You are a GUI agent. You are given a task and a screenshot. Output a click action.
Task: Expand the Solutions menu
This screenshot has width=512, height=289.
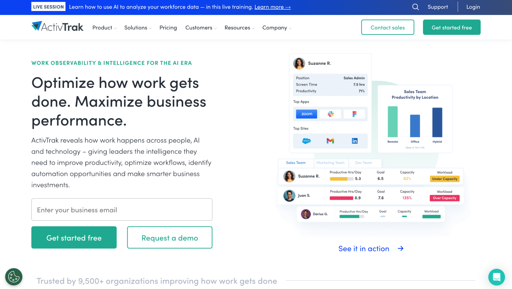tap(138, 28)
